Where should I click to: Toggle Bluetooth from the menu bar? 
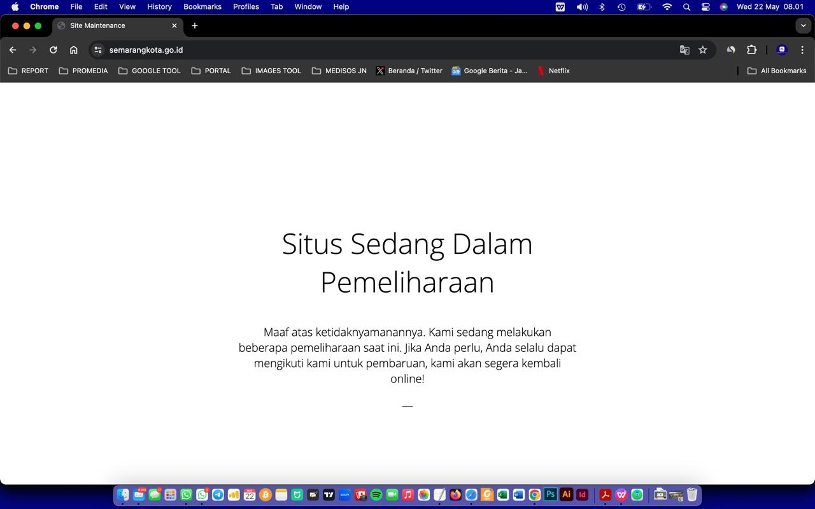pos(601,7)
